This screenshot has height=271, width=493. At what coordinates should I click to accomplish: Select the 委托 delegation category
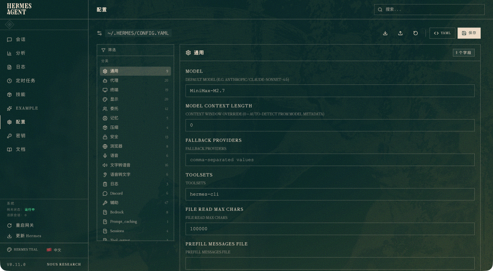pyautogui.click(x=135, y=109)
